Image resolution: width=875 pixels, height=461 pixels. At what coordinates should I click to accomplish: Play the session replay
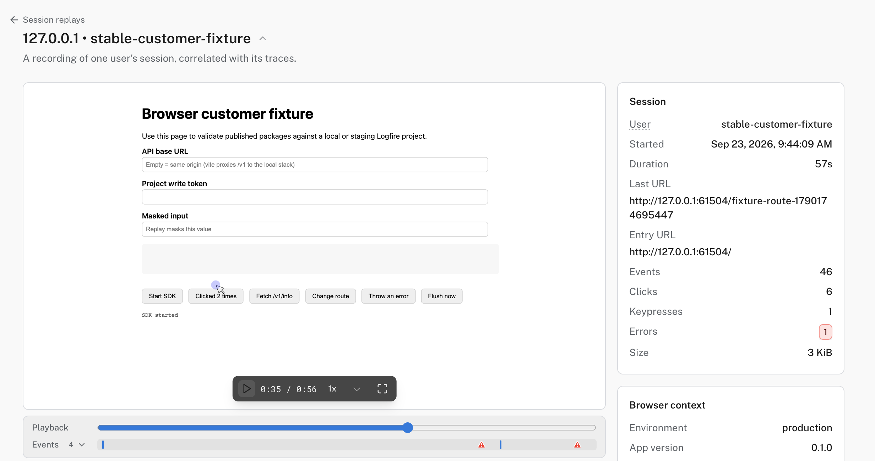tap(246, 389)
